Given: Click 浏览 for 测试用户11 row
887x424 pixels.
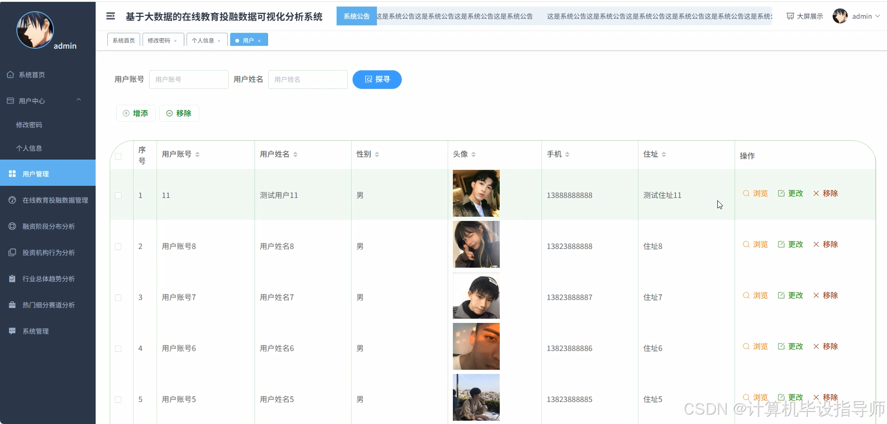Looking at the screenshot, I should 755,193.
